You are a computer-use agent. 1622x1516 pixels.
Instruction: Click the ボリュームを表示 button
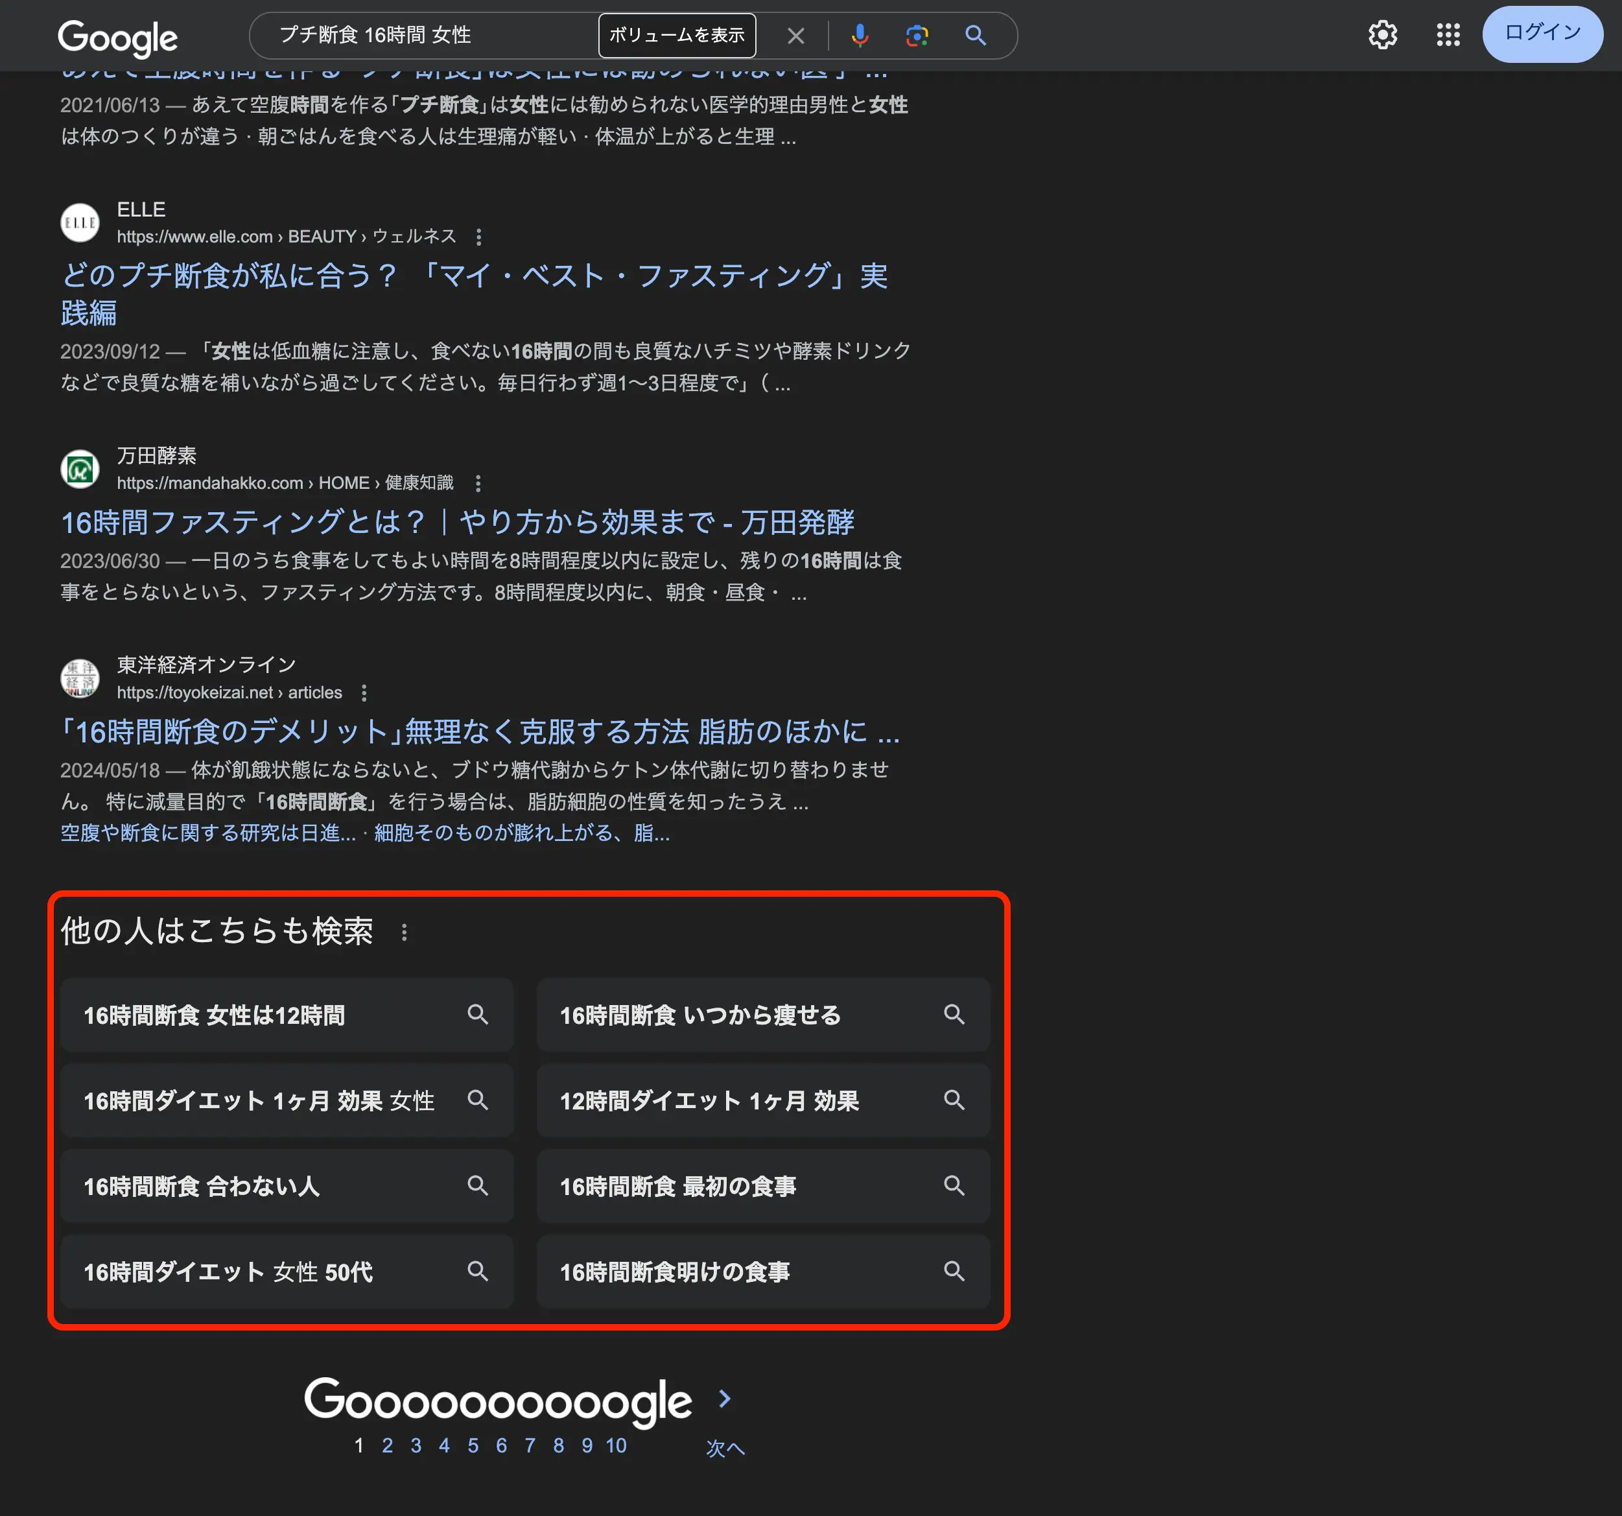point(676,36)
